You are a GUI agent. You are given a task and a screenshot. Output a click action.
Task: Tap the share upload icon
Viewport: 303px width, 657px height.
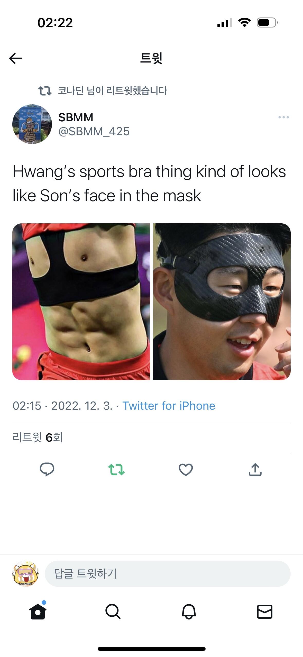[255, 469]
